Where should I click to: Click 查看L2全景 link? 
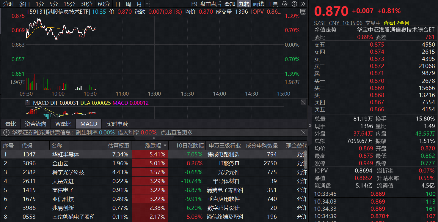(x=396, y=23)
